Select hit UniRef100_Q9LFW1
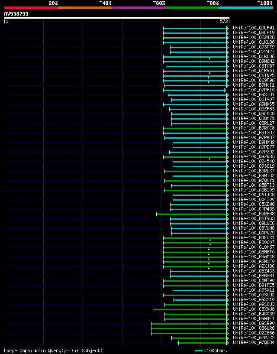Viewport: 277px width, 354px height. [254, 28]
